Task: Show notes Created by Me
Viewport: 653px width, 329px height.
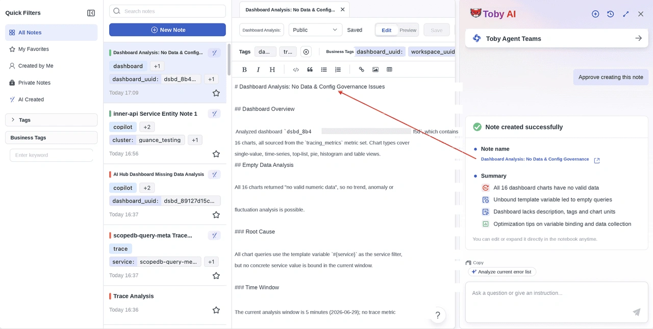Action: pyautogui.click(x=51, y=66)
